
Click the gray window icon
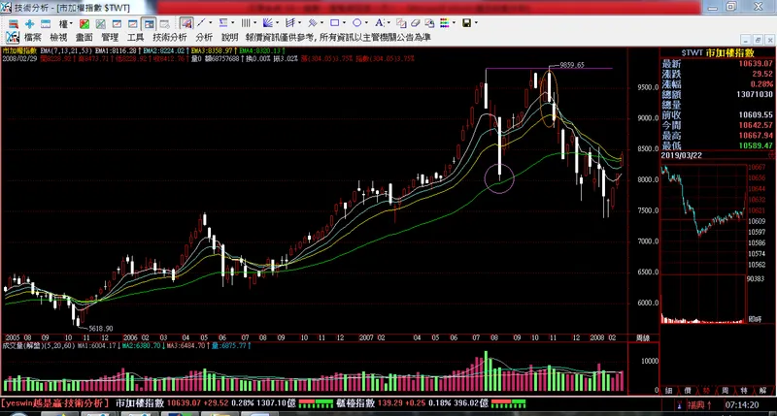point(164,23)
